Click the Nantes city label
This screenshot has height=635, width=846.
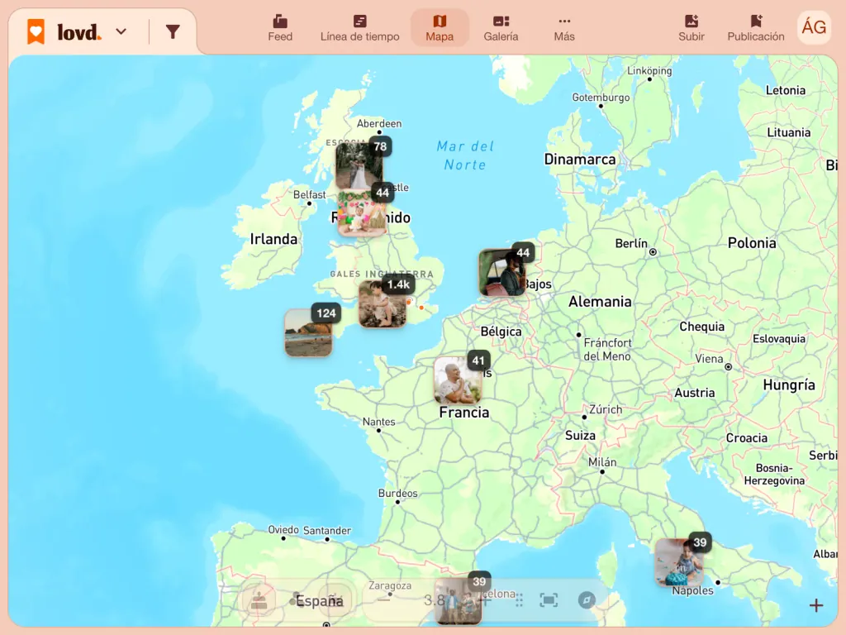[x=378, y=422]
